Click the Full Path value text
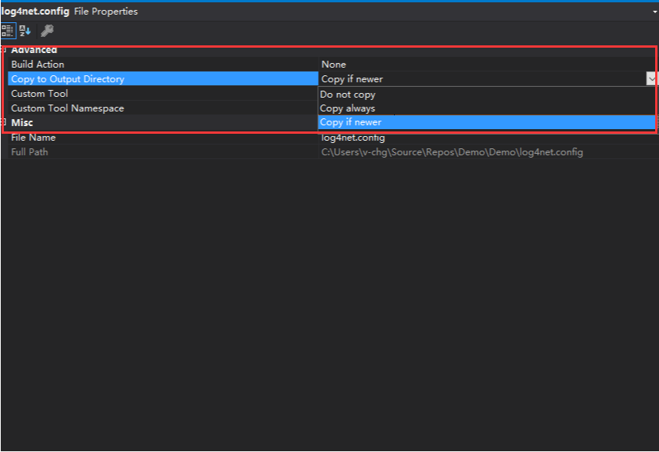The height and width of the screenshot is (452, 659). click(451, 151)
